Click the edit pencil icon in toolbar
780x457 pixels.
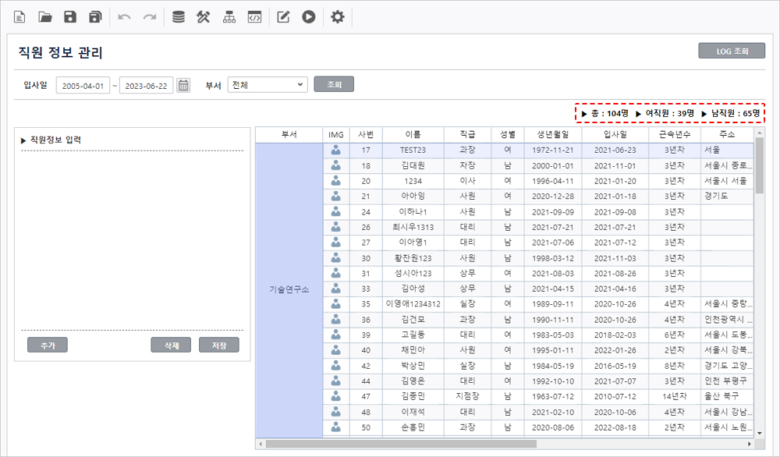coord(284,17)
